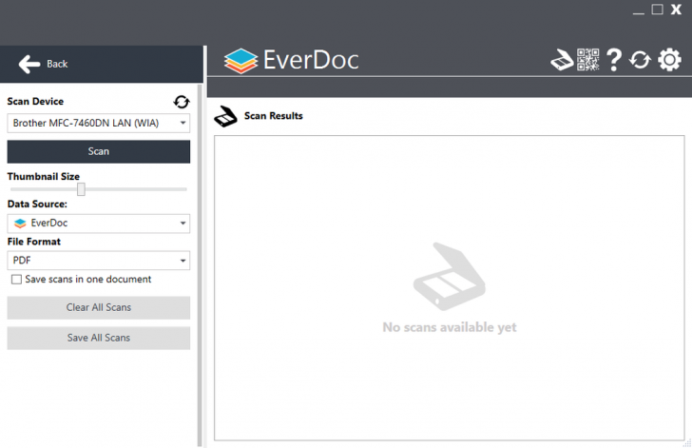Close the EverDoc window
Screen dimensions: 692x448
click(676, 10)
